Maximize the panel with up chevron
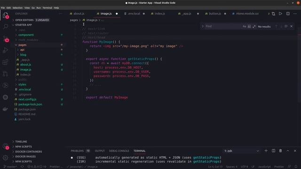301x169 pixels. (x=288, y=151)
